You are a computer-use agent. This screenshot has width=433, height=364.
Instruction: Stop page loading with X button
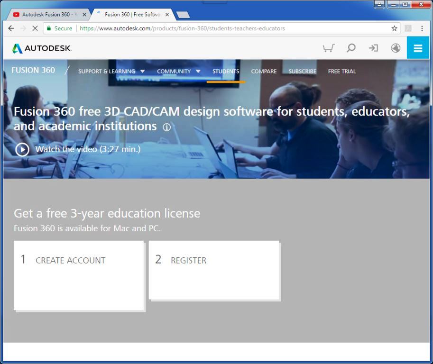click(35, 28)
